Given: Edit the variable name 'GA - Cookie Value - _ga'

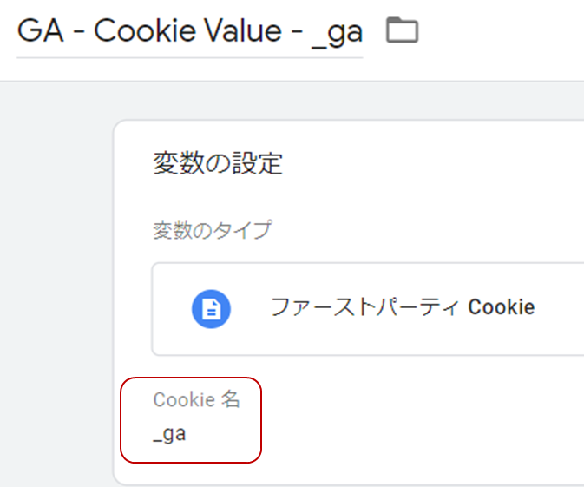Looking at the screenshot, I should pos(189,32).
